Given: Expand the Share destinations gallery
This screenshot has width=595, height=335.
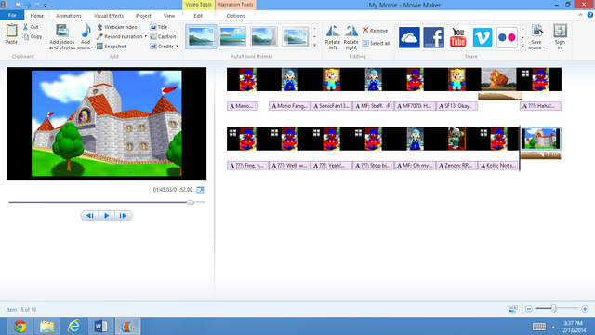Looking at the screenshot, I should pos(522,46).
